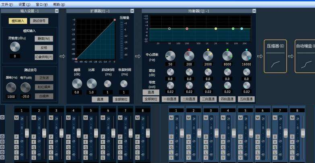Bypass band two with 二段直通
This screenshot has height=163, width=315.
[x=189, y=99]
